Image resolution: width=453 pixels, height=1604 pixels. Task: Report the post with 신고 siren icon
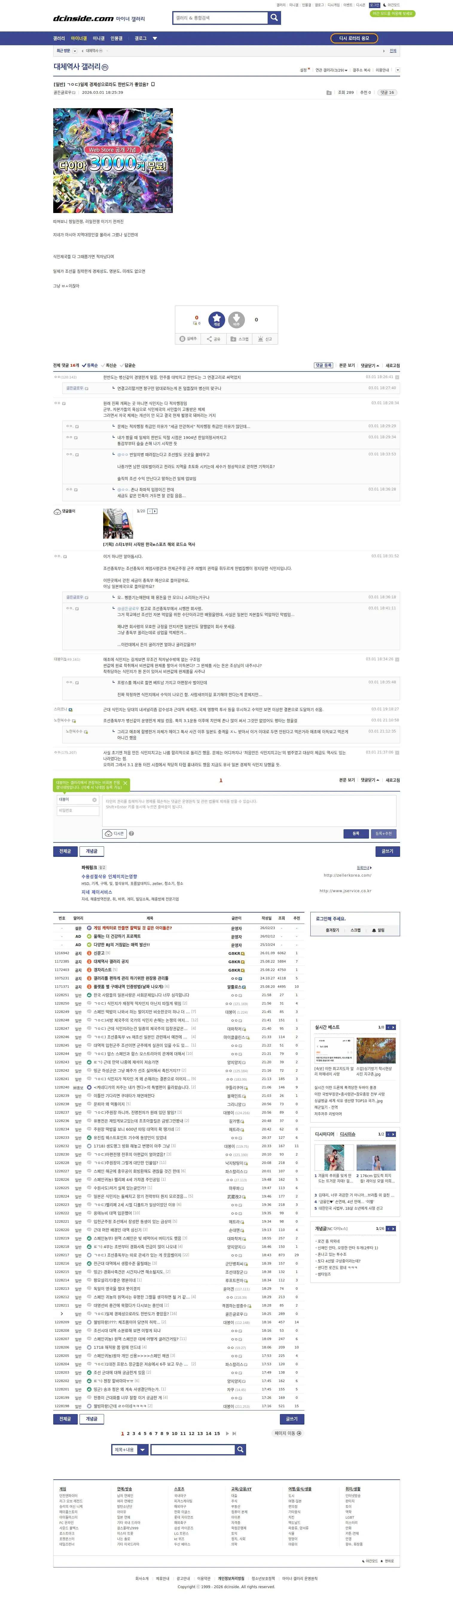(x=265, y=339)
